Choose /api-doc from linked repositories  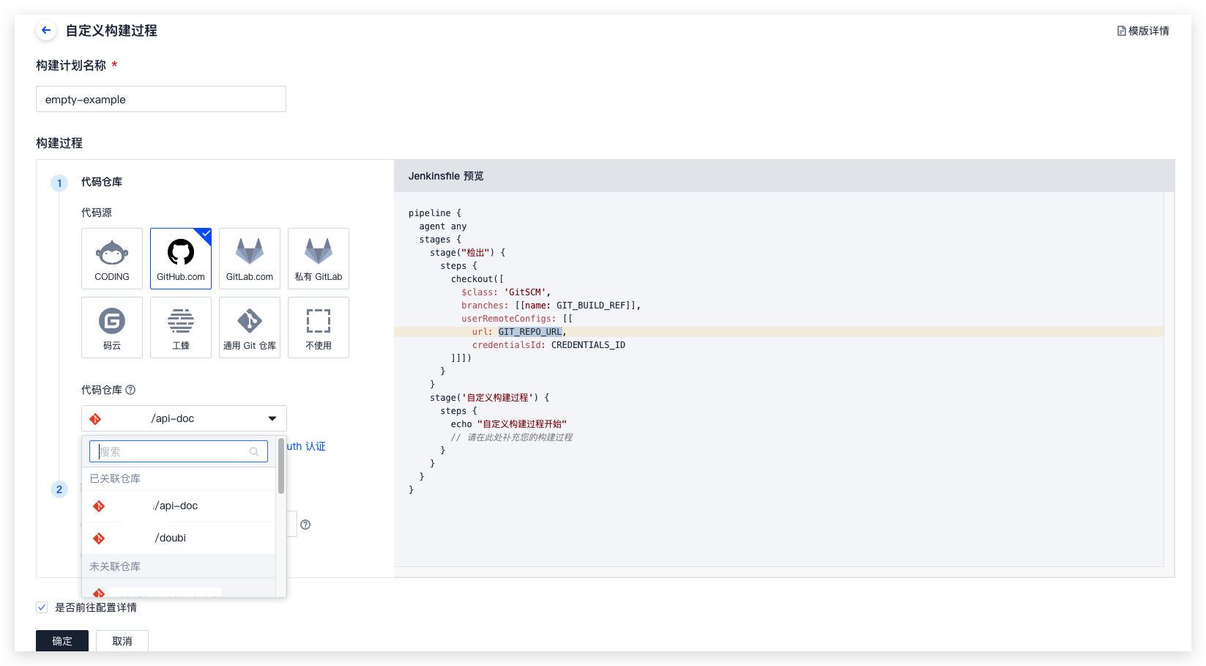[x=179, y=506]
